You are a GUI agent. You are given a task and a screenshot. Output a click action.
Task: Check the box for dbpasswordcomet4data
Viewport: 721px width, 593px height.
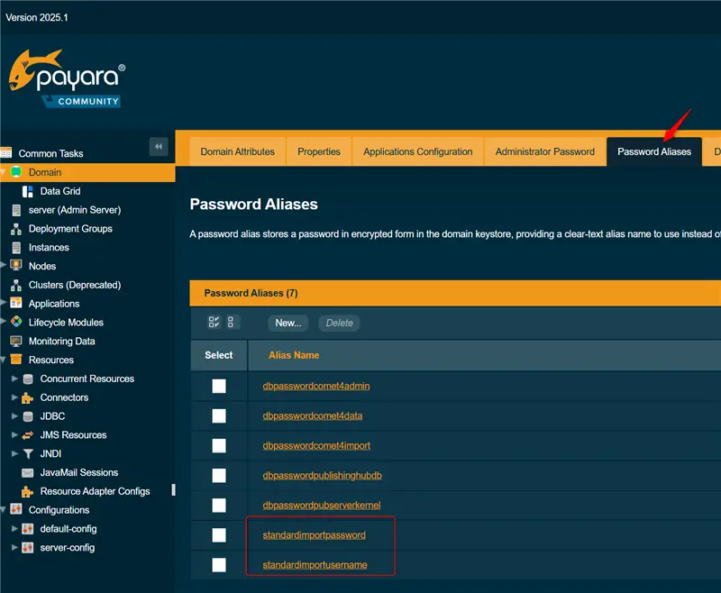(x=219, y=415)
